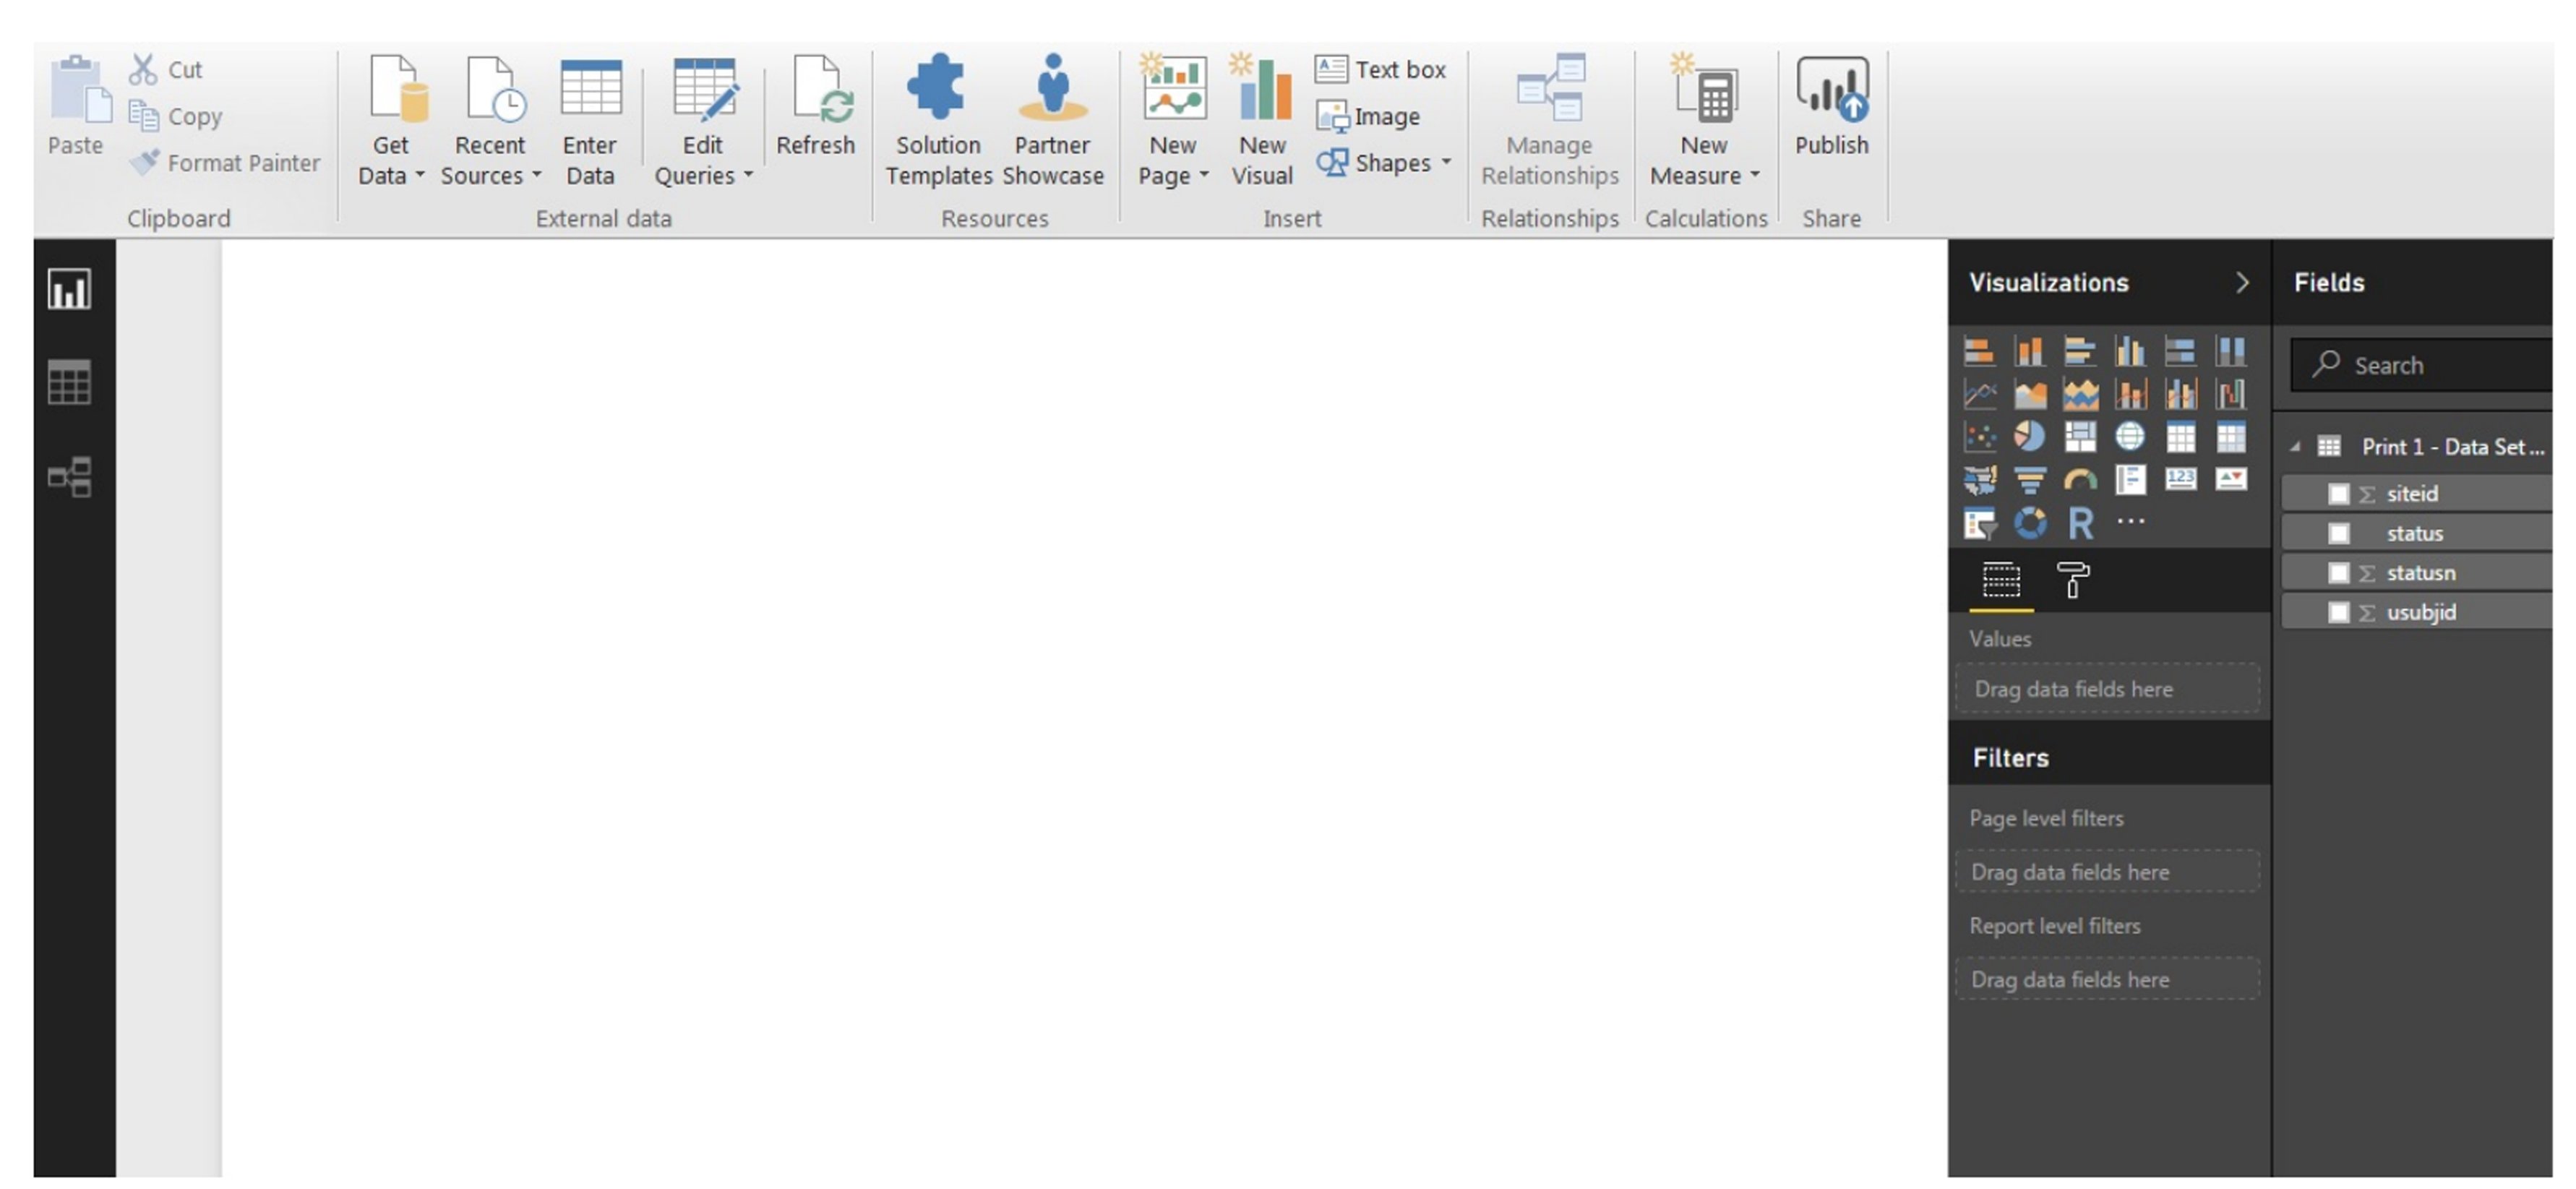Select the Map visualization icon
2576x1189 pixels.
pyautogui.click(x=2131, y=437)
